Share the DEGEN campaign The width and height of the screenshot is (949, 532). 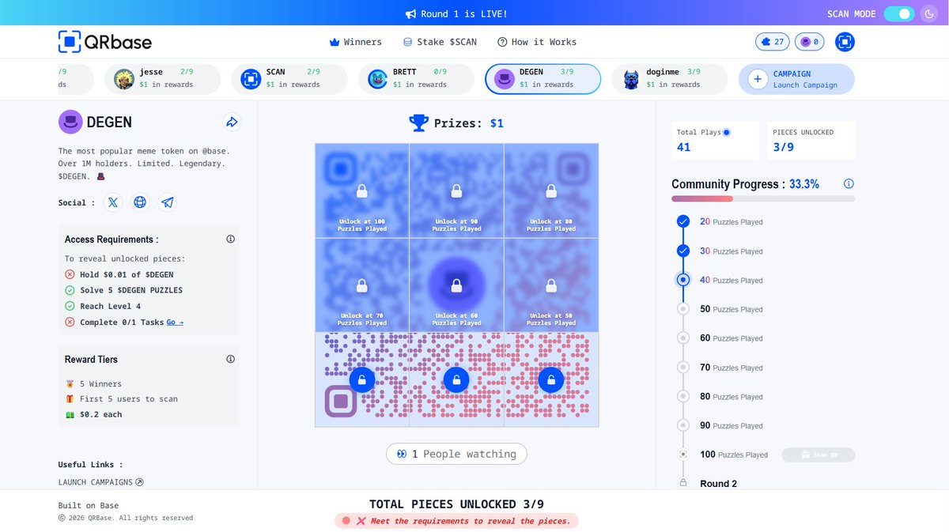[232, 122]
